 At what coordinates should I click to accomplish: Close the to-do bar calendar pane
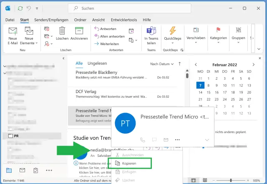point(260,58)
